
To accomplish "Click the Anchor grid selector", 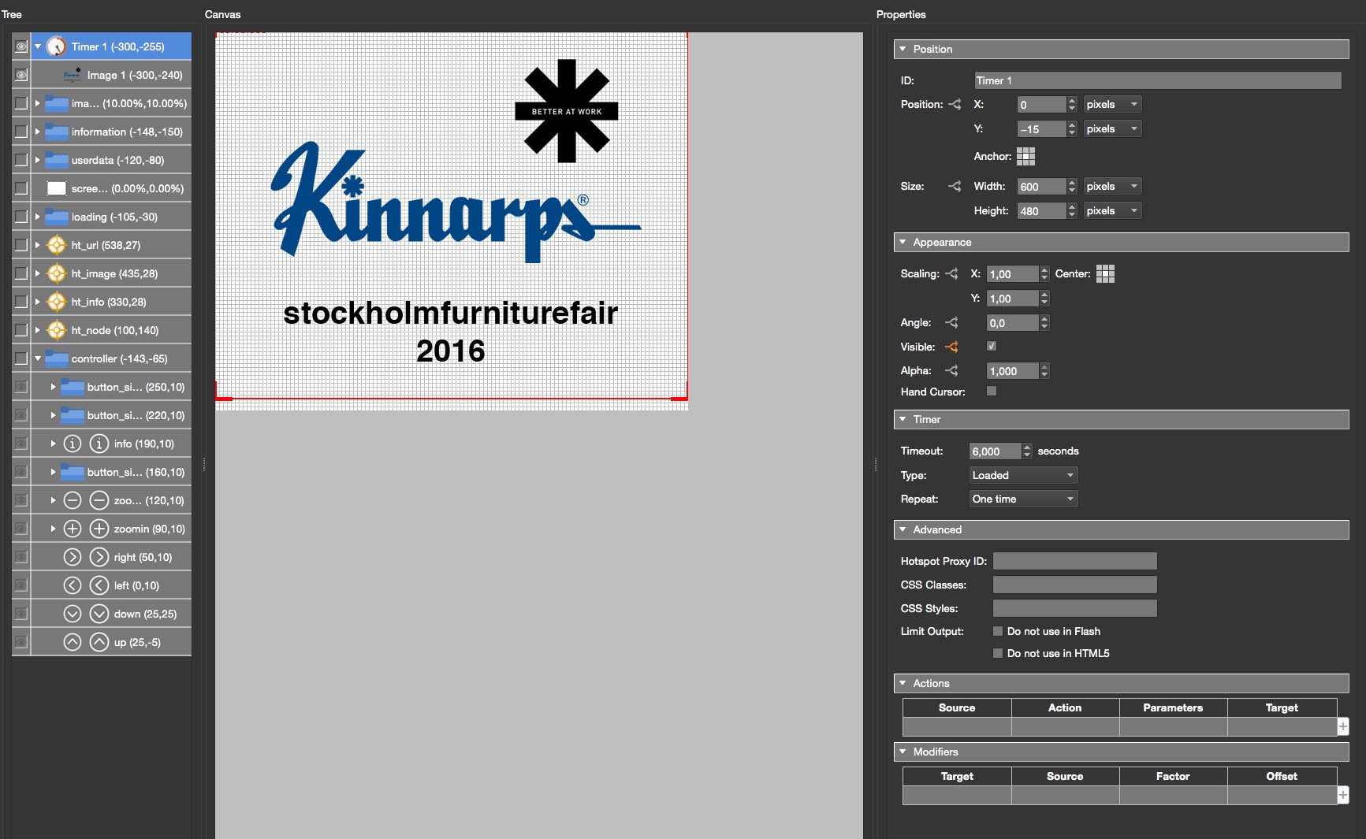I will (x=1025, y=156).
